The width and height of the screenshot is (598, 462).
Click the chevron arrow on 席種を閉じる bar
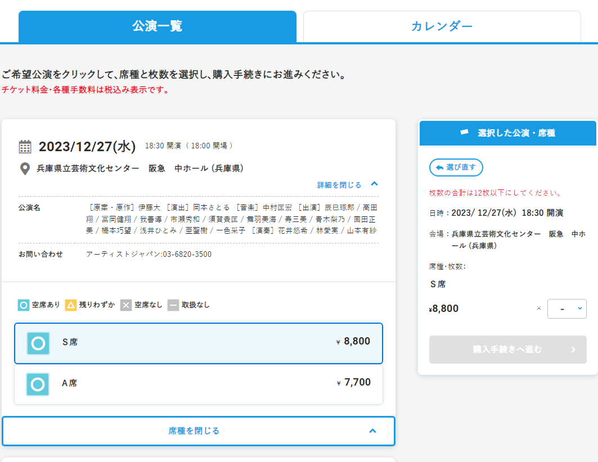(x=372, y=431)
